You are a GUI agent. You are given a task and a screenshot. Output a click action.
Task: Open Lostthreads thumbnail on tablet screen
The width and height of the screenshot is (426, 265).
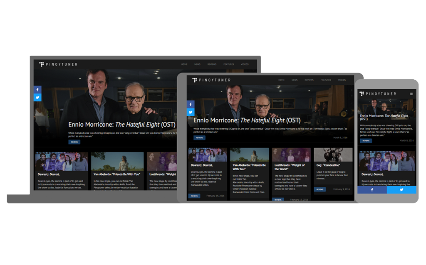point(291,155)
